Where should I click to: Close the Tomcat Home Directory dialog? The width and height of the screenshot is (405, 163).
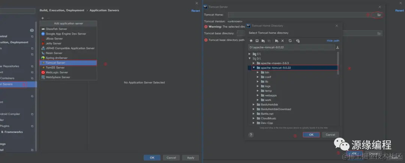point(336,26)
